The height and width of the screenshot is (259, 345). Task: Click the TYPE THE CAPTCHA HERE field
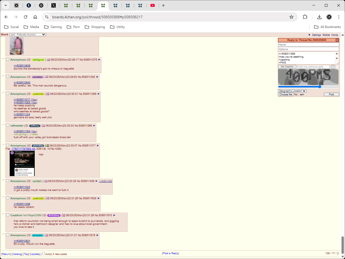tap(313, 66)
